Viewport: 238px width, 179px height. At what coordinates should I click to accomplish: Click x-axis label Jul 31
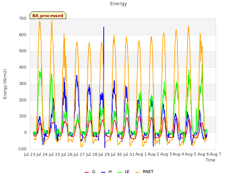pos(129,154)
